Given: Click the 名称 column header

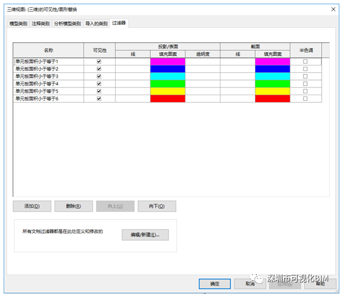Looking at the screenshot, I should tap(48, 50).
